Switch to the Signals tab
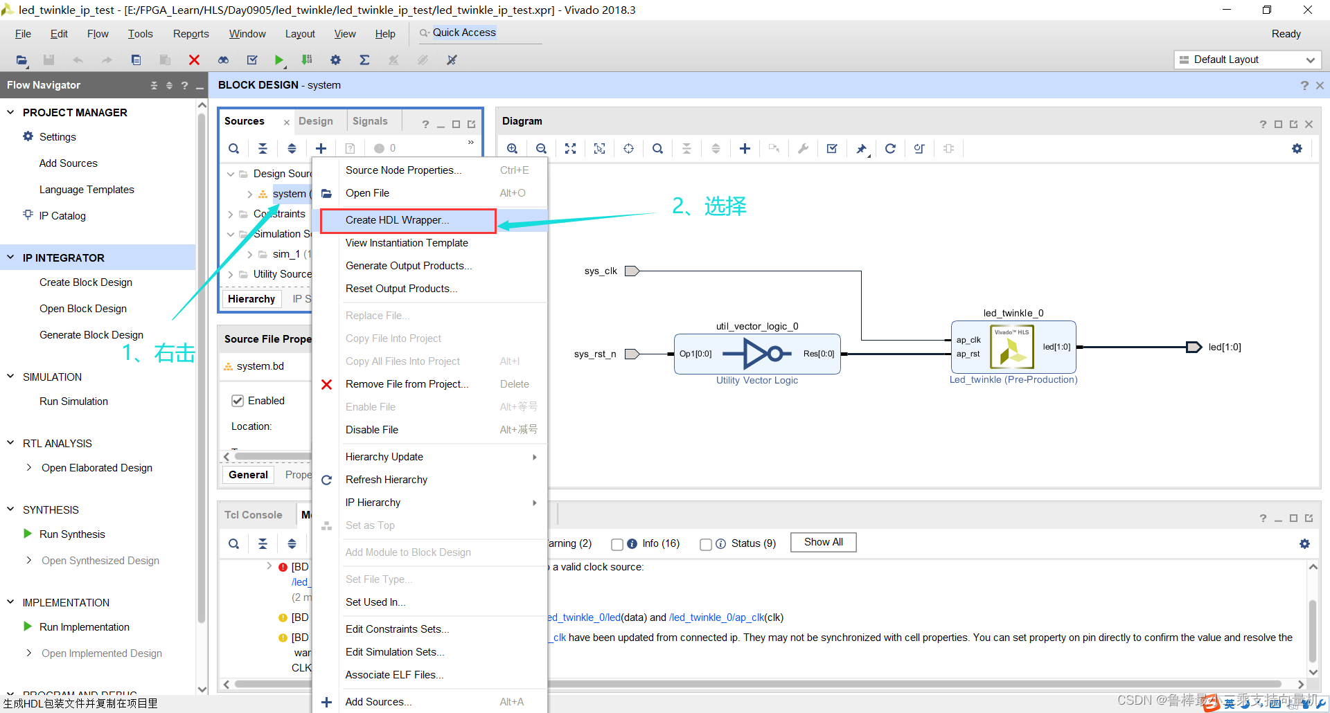Image resolution: width=1330 pixels, height=713 pixels. coord(370,121)
